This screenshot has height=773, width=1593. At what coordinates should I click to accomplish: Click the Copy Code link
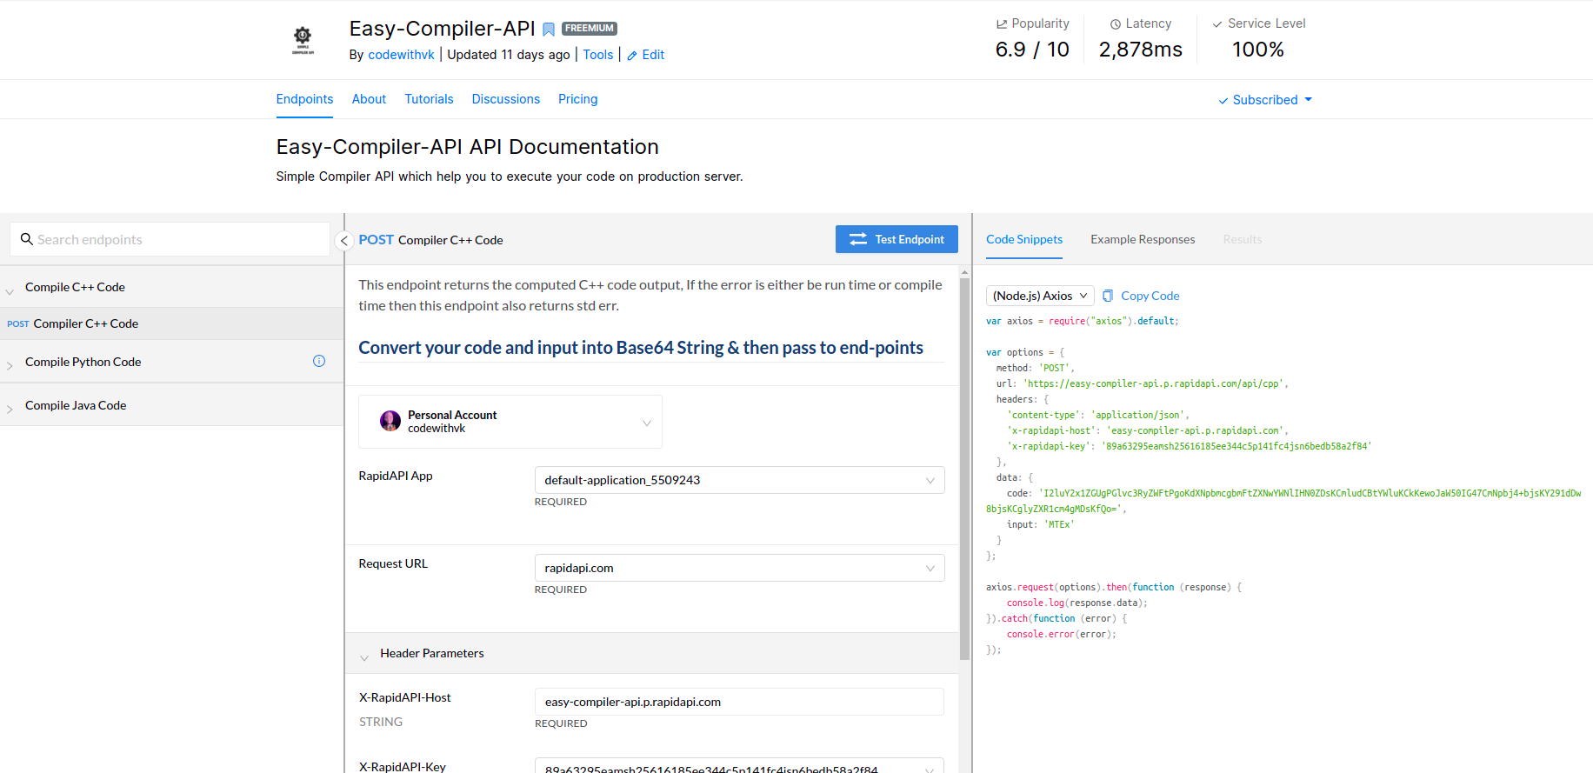(x=1150, y=296)
